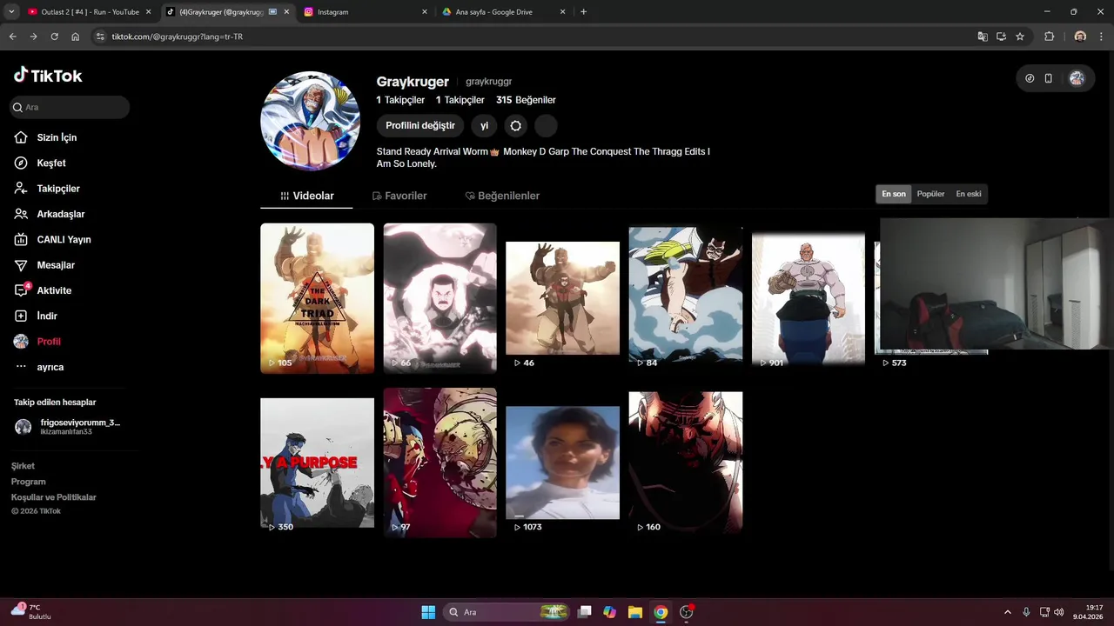Image resolution: width=1114 pixels, height=626 pixels.
Task: Expand the Şirket footer section
Action: pos(23,466)
